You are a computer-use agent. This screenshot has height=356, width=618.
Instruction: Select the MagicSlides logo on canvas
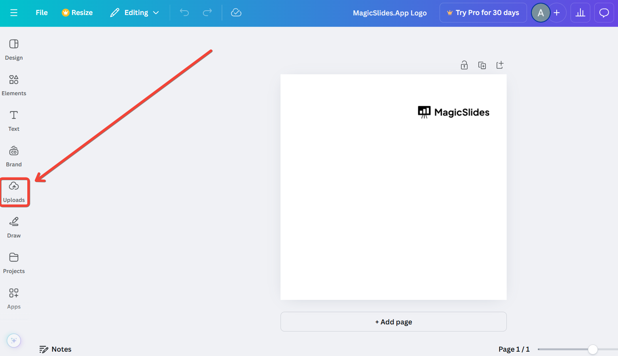454,112
